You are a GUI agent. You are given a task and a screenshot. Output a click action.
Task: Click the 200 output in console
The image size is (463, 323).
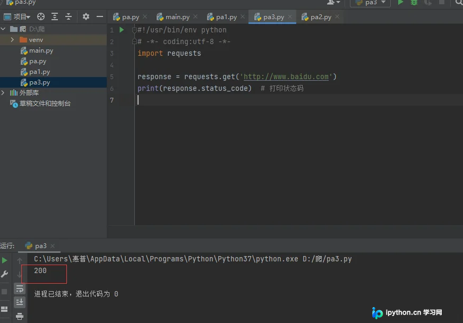(x=40, y=271)
